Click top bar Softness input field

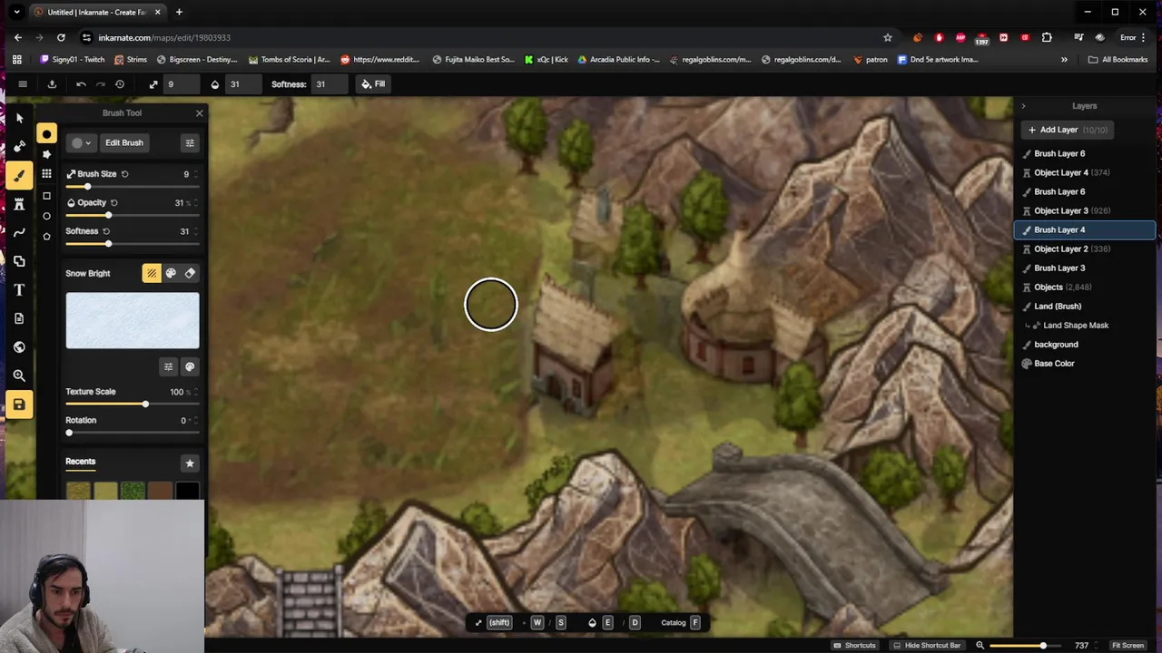[330, 84]
